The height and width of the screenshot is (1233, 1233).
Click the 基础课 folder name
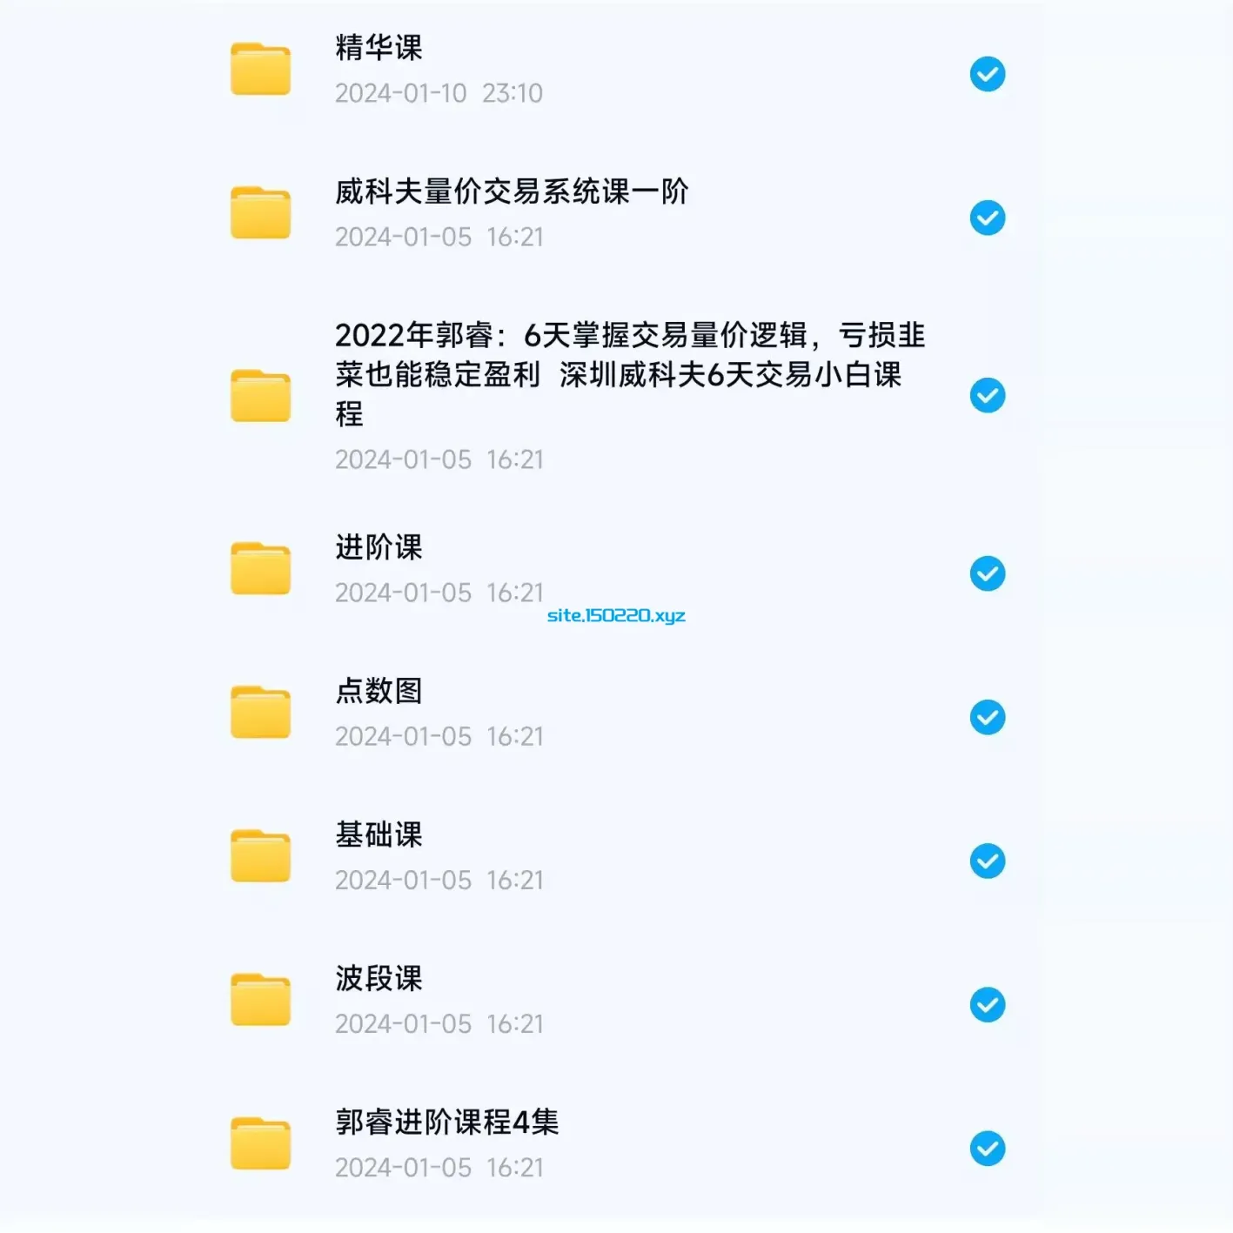[379, 835]
